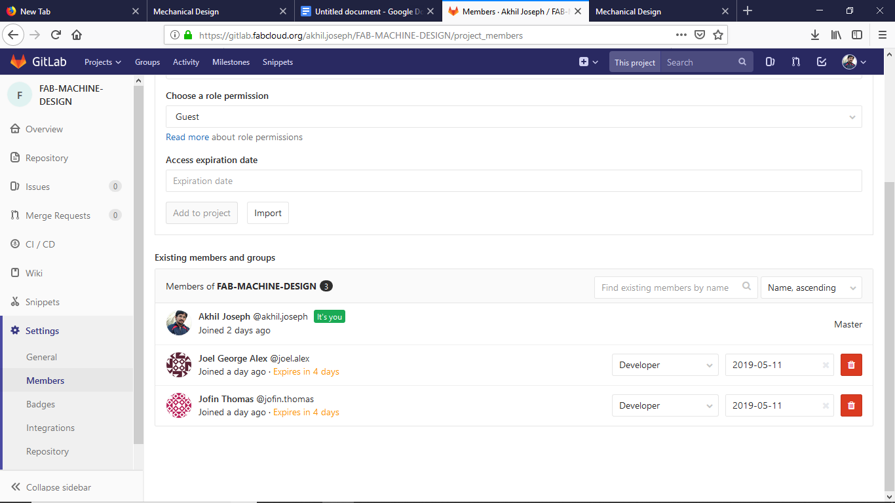Expand the Projects dropdown in the navbar
895x503 pixels.
tap(103, 62)
